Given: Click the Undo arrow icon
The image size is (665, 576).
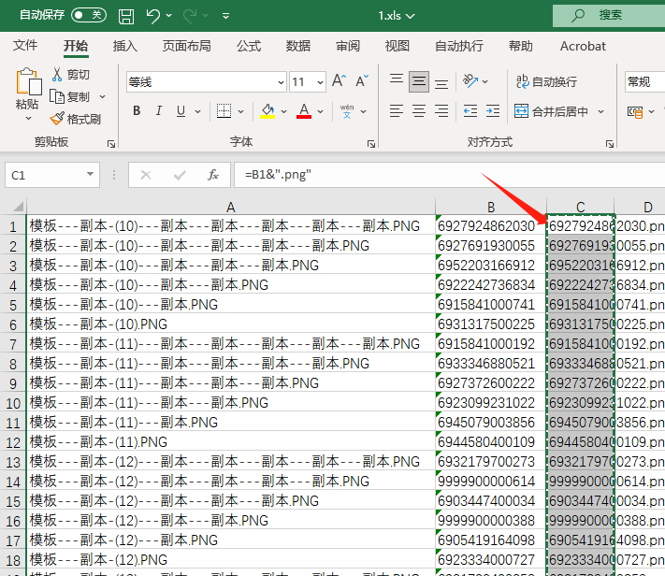Looking at the screenshot, I should [x=152, y=16].
